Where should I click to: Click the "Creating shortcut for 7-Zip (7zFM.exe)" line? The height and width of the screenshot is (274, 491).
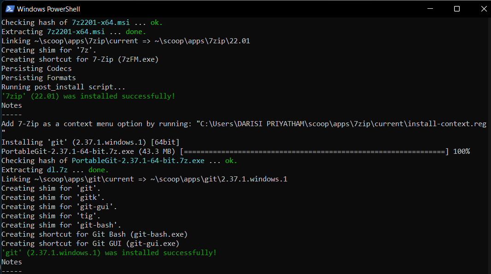pyautogui.click(x=80, y=59)
